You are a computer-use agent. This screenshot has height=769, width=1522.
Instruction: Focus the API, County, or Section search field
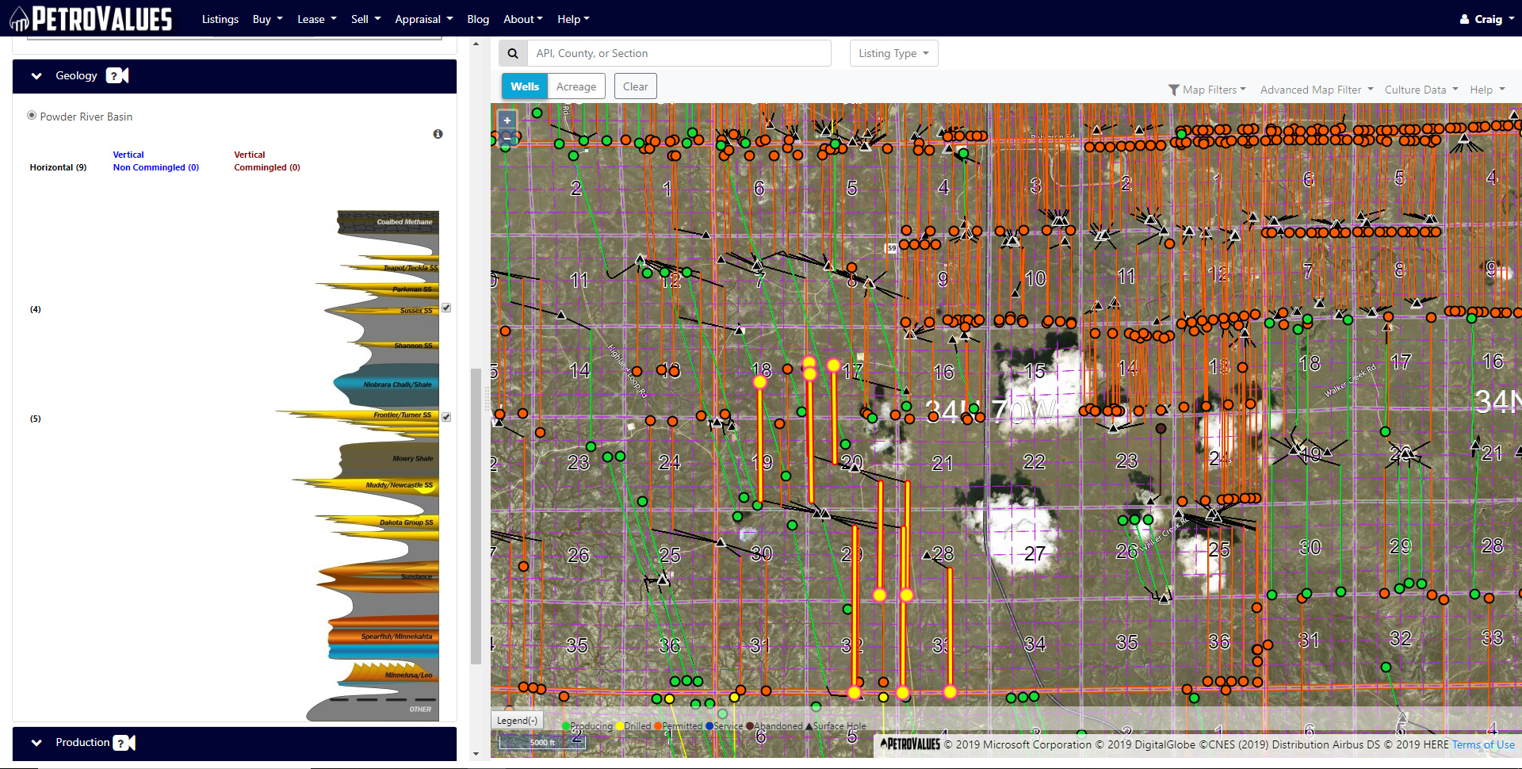[x=679, y=53]
